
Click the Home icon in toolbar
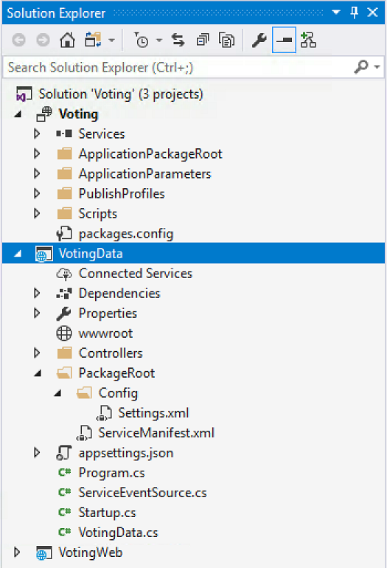click(67, 40)
